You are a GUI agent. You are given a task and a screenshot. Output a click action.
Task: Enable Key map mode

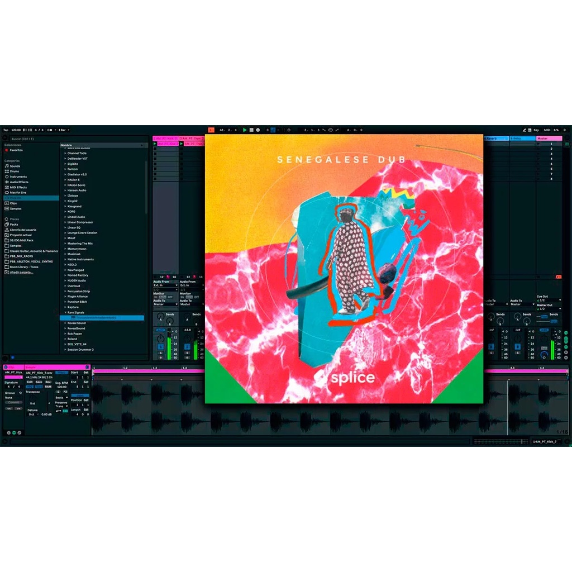pyautogui.click(x=536, y=130)
